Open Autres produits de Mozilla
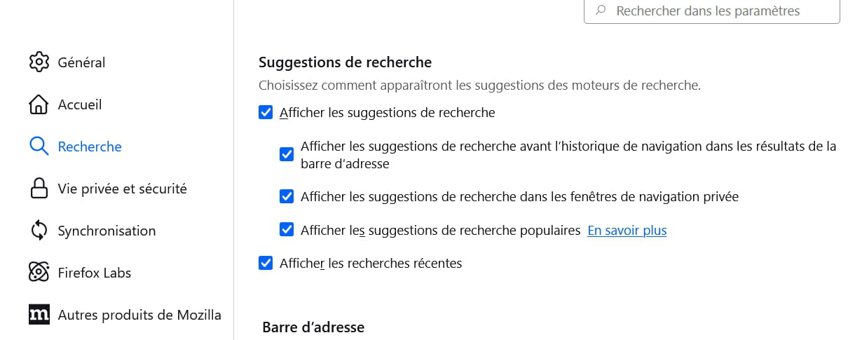Screen dimensions: 855x340 139,315
